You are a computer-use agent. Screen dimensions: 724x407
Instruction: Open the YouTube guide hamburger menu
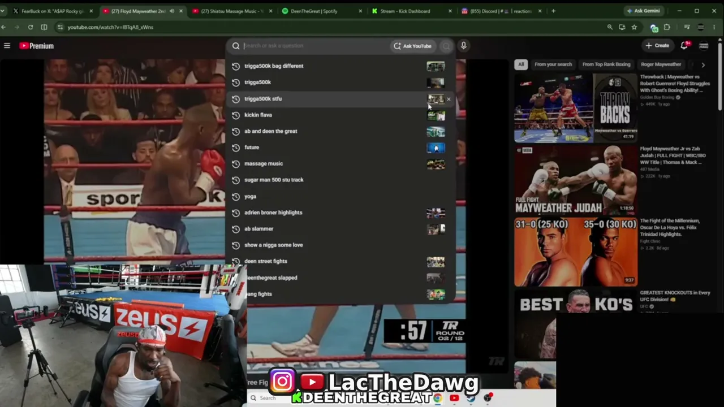tap(7, 46)
